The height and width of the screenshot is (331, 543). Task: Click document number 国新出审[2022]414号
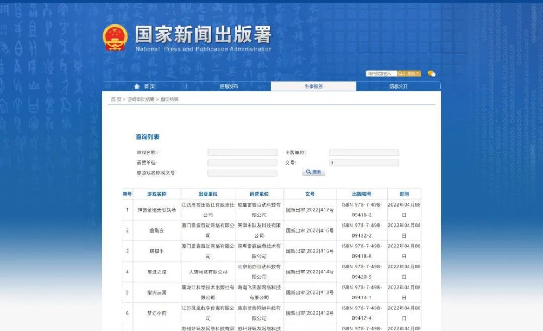[x=310, y=272]
